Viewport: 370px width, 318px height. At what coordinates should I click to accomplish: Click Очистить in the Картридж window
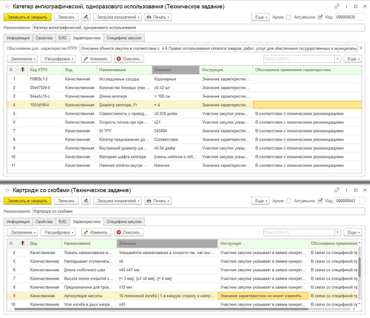coord(129,233)
